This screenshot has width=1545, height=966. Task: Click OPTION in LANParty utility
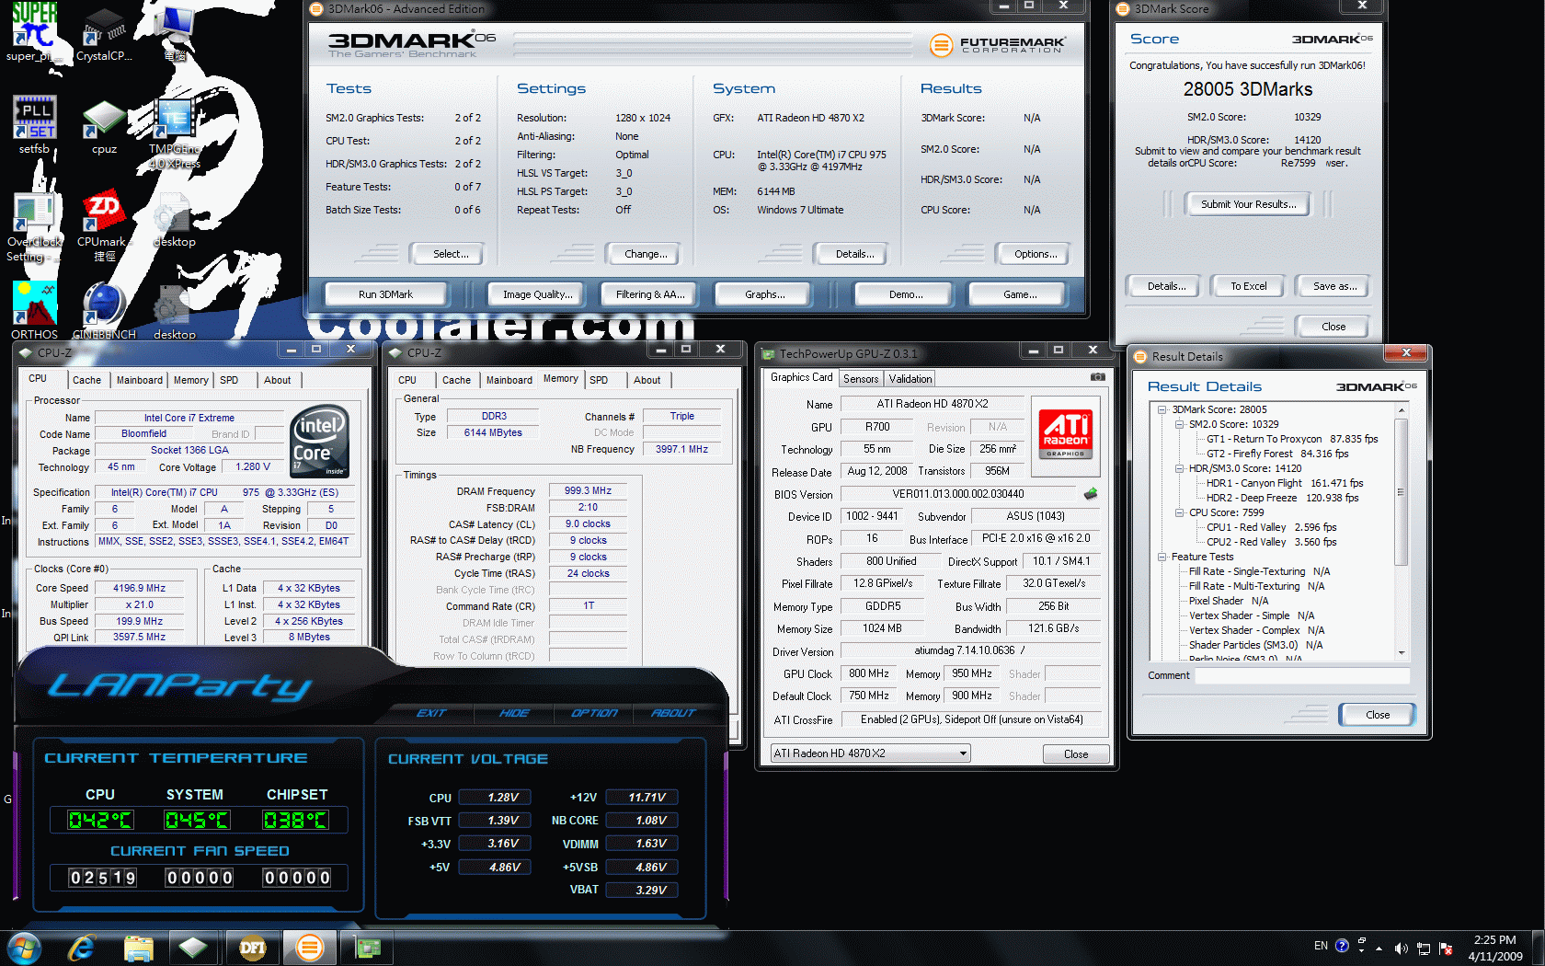pyautogui.click(x=594, y=713)
